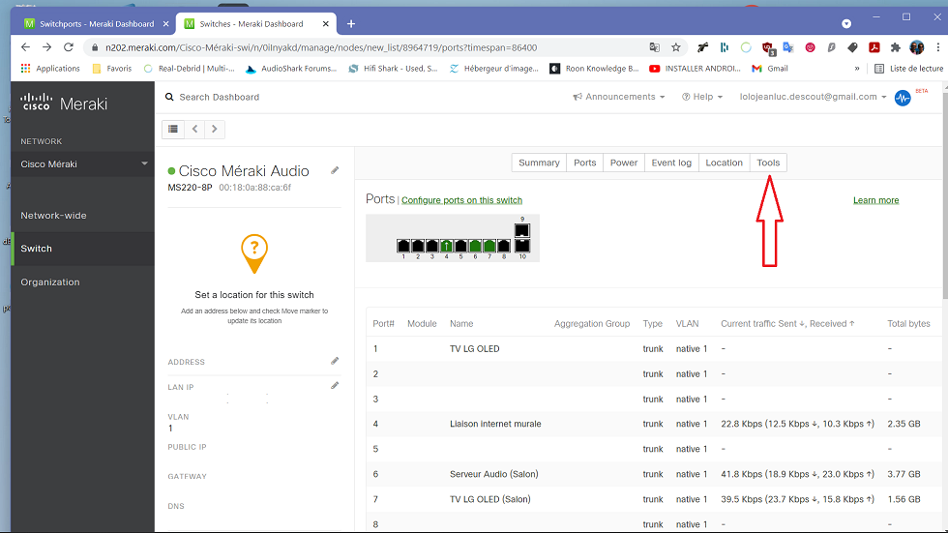Click the page vertical scrollbar
948x533 pixels.
(944, 193)
